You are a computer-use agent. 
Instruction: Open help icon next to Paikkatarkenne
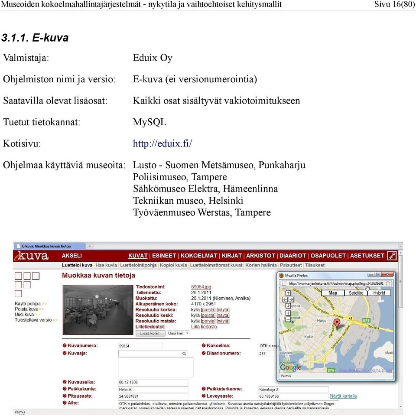(x=204, y=389)
